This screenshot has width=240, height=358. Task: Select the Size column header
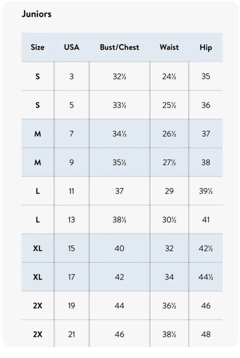click(x=38, y=47)
